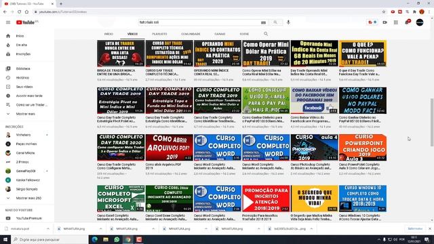Open Microsoft Edge from taskbar
This screenshot has height=244, width=434.
click(x=95, y=239)
